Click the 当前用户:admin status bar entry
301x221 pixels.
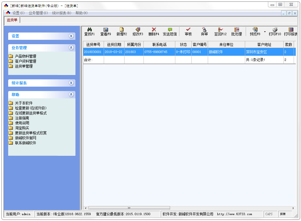tap(18, 214)
